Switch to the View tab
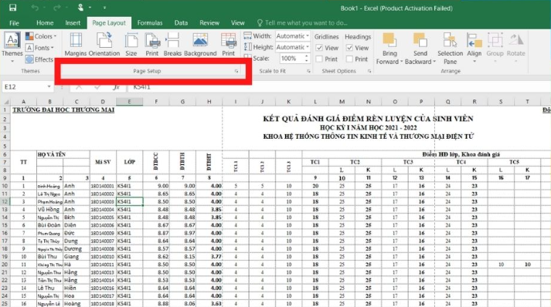Screen dimensions: 551x307 (x=237, y=23)
